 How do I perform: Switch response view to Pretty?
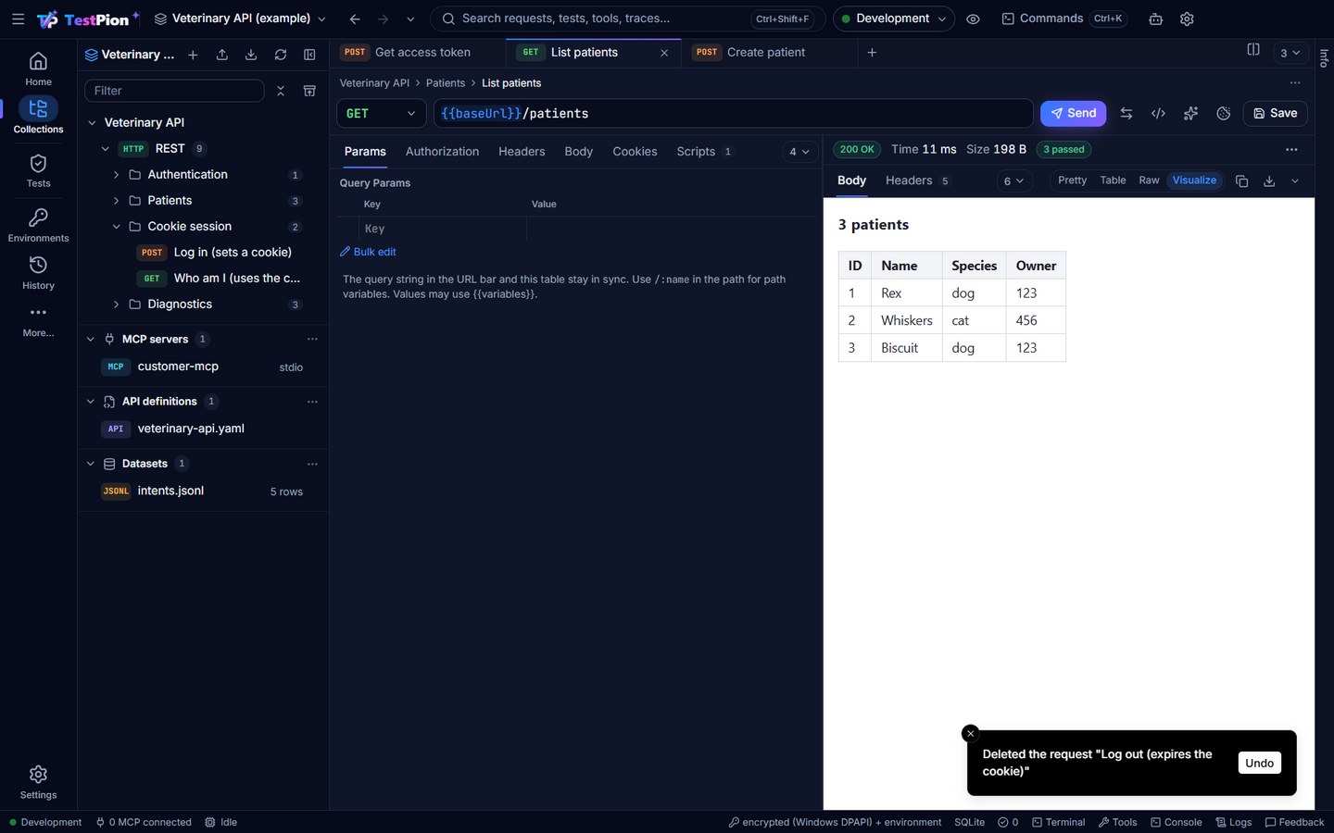click(x=1072, y=180)
